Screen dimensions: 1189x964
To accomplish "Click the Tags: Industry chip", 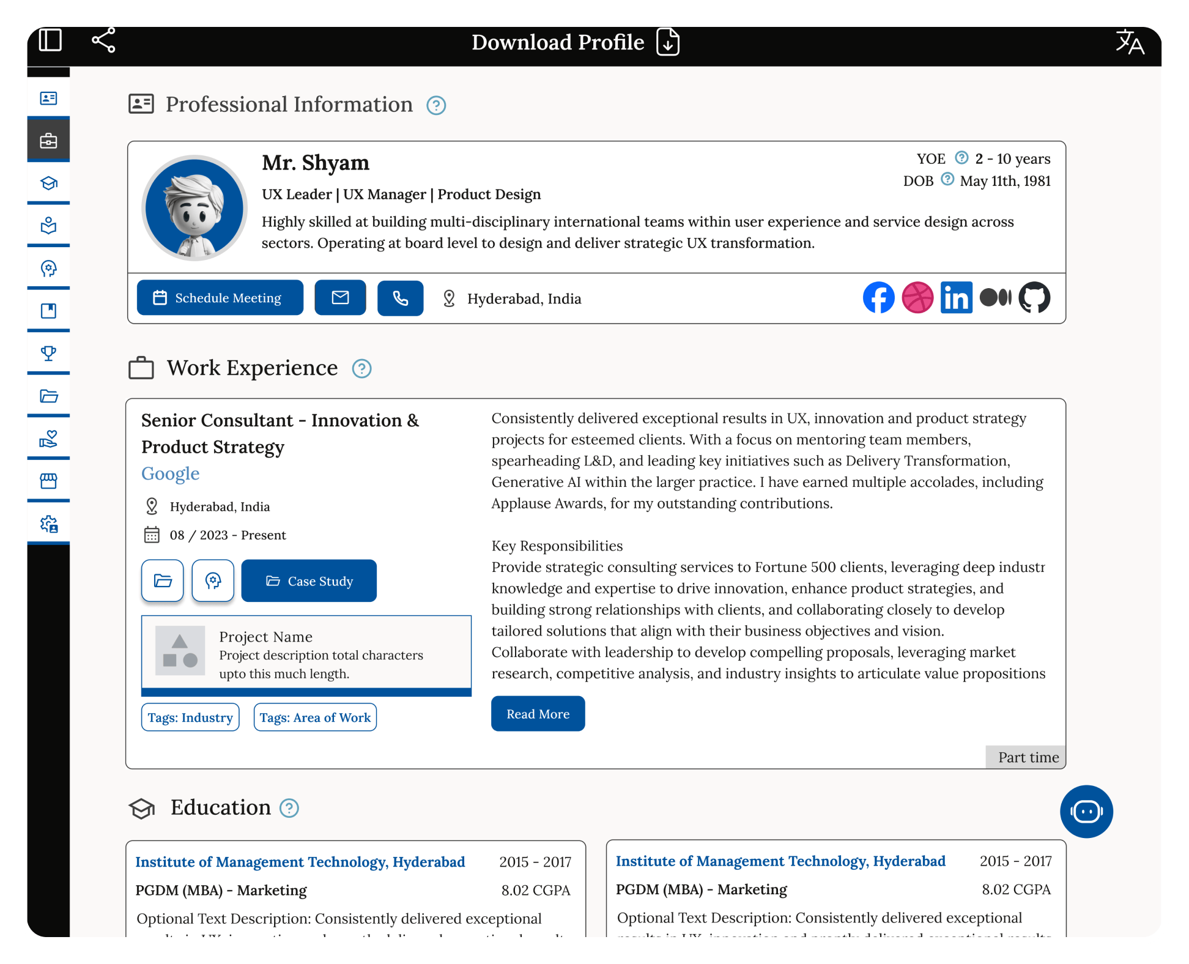I will coord(190,717).
